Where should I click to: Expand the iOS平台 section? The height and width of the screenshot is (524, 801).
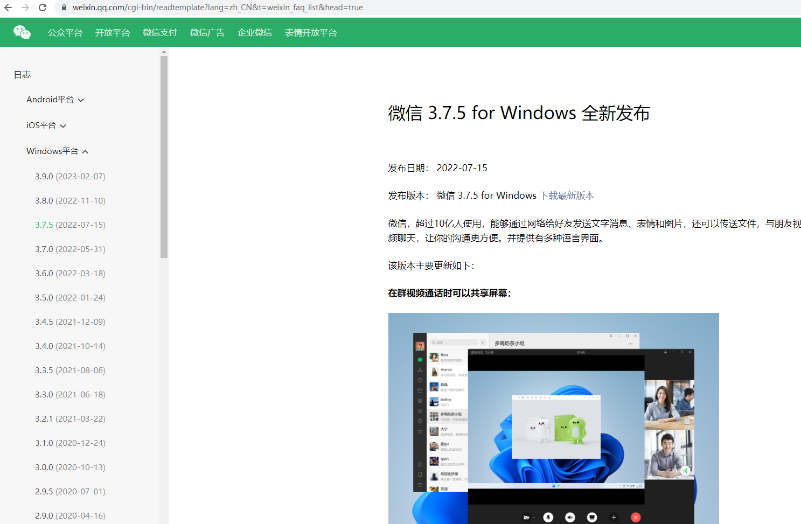point(46,125)
